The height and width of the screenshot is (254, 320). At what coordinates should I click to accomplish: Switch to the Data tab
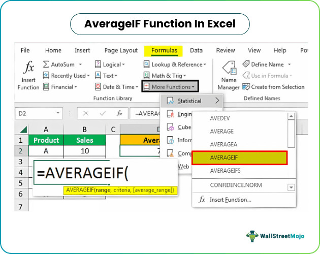197,50
